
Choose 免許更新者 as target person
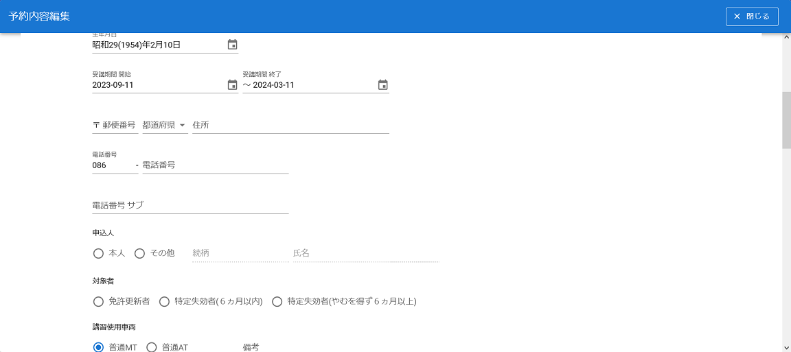98,301
